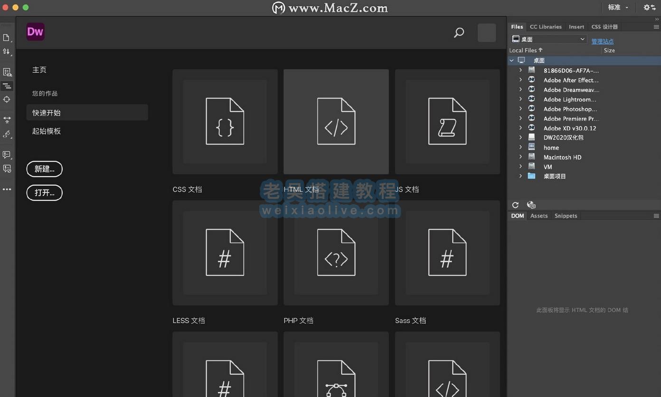
Task: Click the search magnifier icon in the top bar
Action: click(458, 33)
